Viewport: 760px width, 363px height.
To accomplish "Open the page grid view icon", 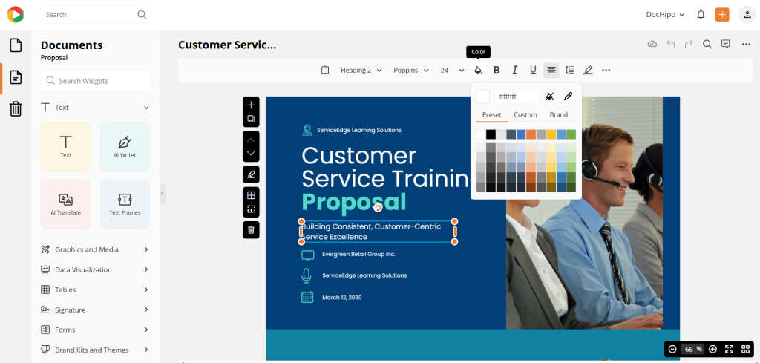I will point(745,349).
